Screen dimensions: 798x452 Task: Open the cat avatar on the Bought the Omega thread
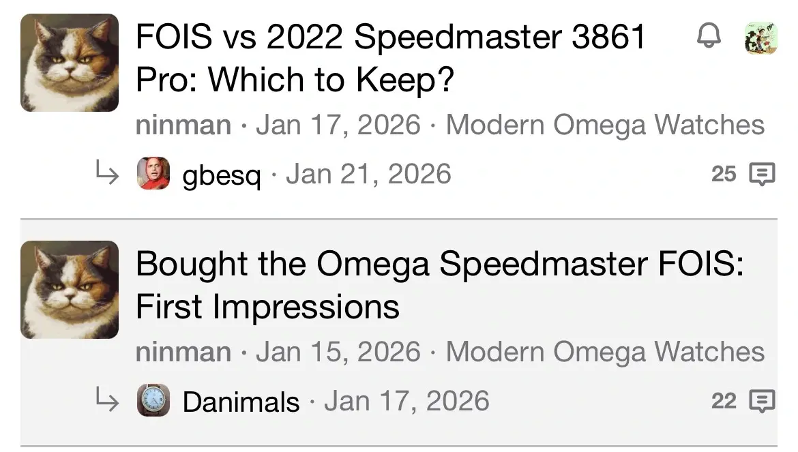(70, 290)
